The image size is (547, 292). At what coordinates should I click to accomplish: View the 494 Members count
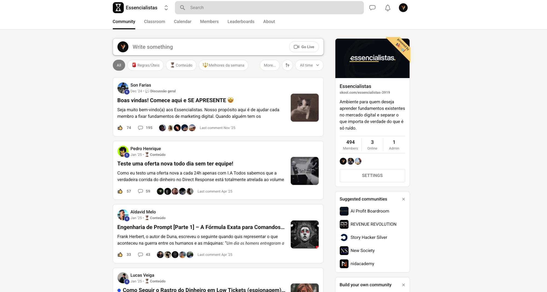[350, 145]
